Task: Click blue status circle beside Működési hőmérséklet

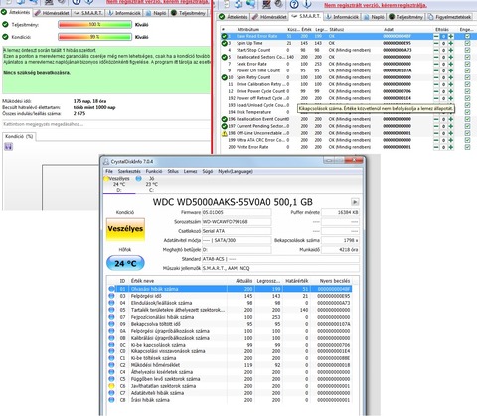Action: [x=111, y=365]
